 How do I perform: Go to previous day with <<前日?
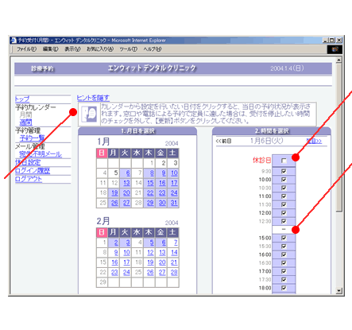pos(223,141)
